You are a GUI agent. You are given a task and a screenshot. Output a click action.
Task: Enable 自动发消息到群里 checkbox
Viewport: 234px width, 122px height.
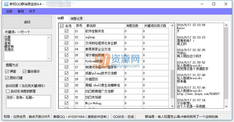8,91
